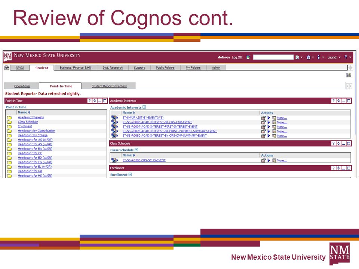The image size is (359, 269).
Task: Expand the Help dropdown arrow
Action: click(x=350, y=58)
